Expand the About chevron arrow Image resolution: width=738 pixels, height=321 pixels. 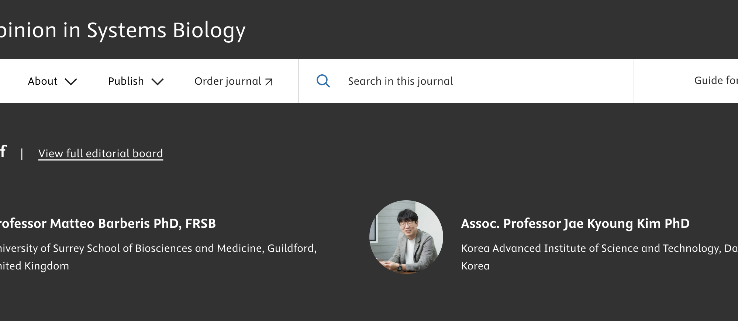click(x=71, y=82)
